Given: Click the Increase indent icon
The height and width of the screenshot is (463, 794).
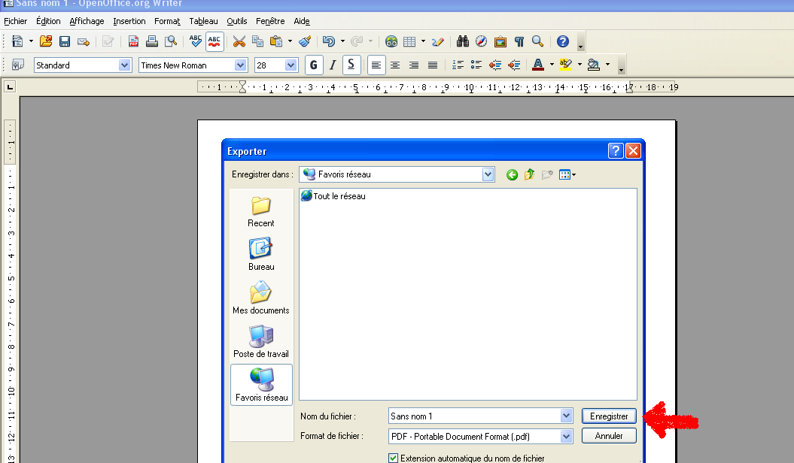Looking at the screenshot, I should coord(514,65).
